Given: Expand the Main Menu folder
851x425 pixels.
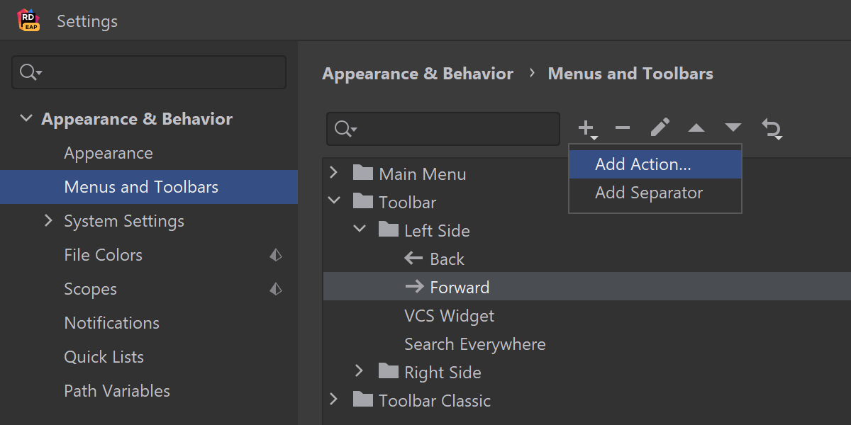Looking at the screenshot, I should 334,174.
